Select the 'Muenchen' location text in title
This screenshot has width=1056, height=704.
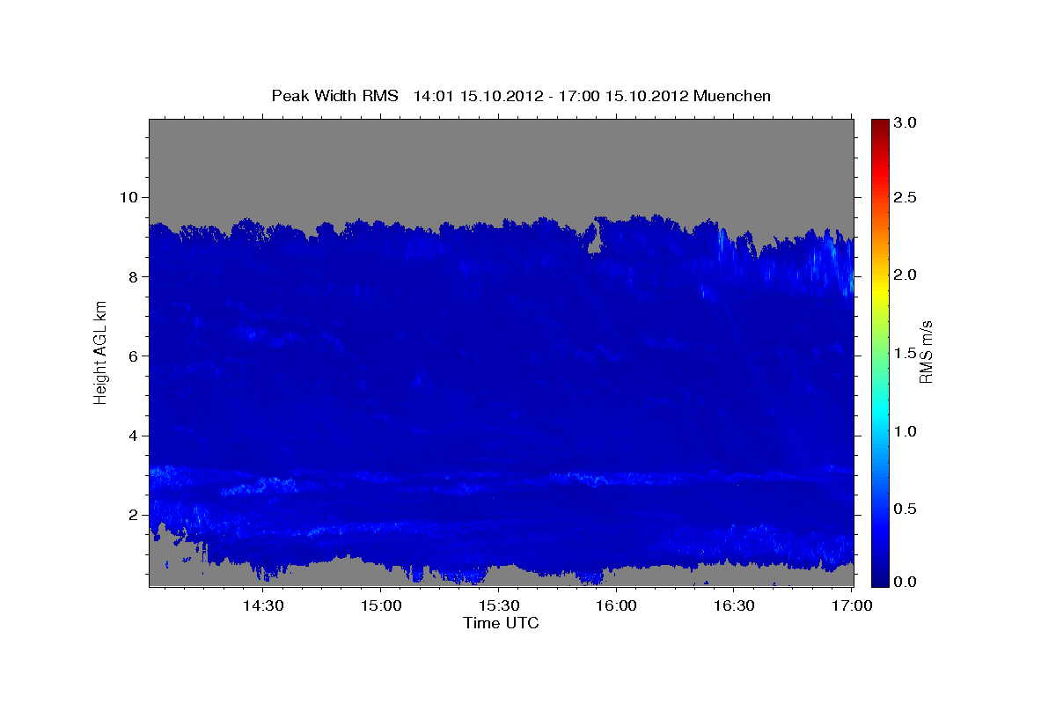pyautogui.click(x=732, y=96)
